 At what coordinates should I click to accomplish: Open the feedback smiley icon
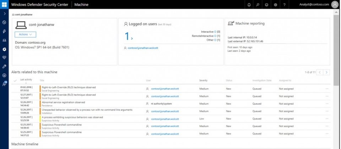(x=267, y=5)
